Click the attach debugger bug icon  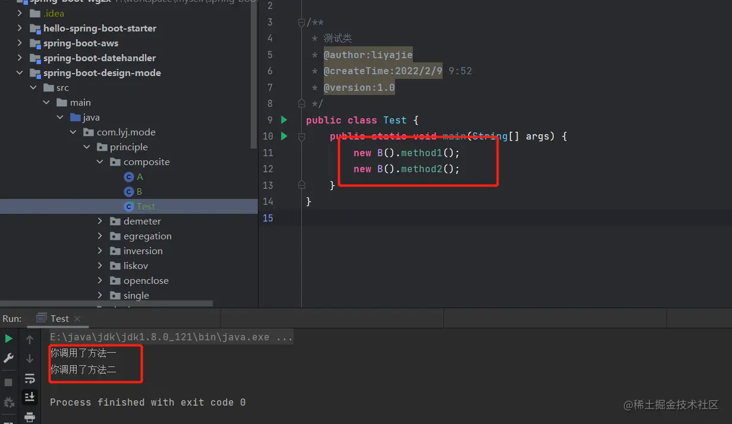9,402
